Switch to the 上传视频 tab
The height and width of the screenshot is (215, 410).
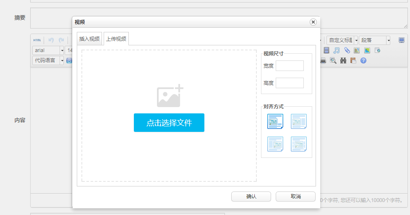(x=116, y=39)
